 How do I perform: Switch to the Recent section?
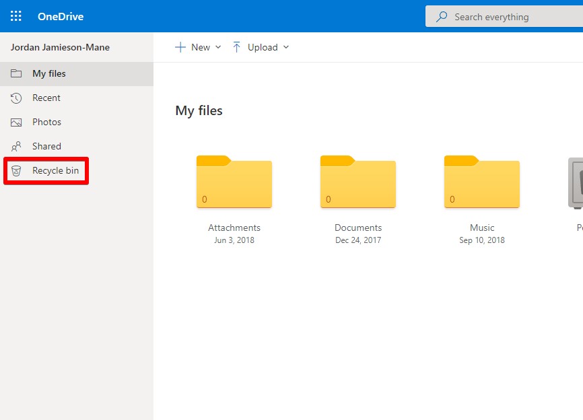pos(44,98)
